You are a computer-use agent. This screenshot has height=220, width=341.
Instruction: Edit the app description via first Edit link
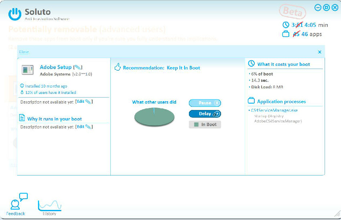click(84, 102)
